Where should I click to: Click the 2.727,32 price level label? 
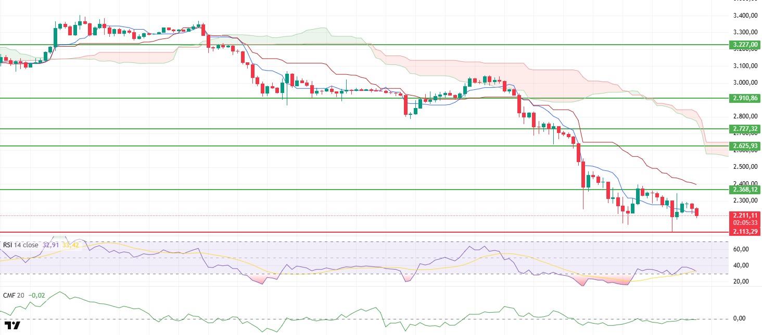pos(745,128)
